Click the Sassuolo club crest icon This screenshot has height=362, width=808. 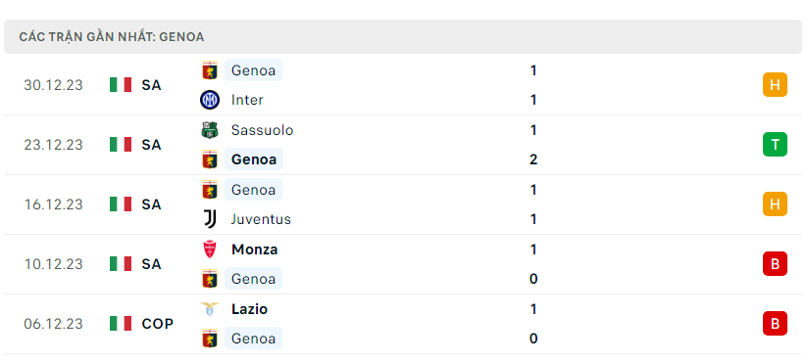(210, 130)
